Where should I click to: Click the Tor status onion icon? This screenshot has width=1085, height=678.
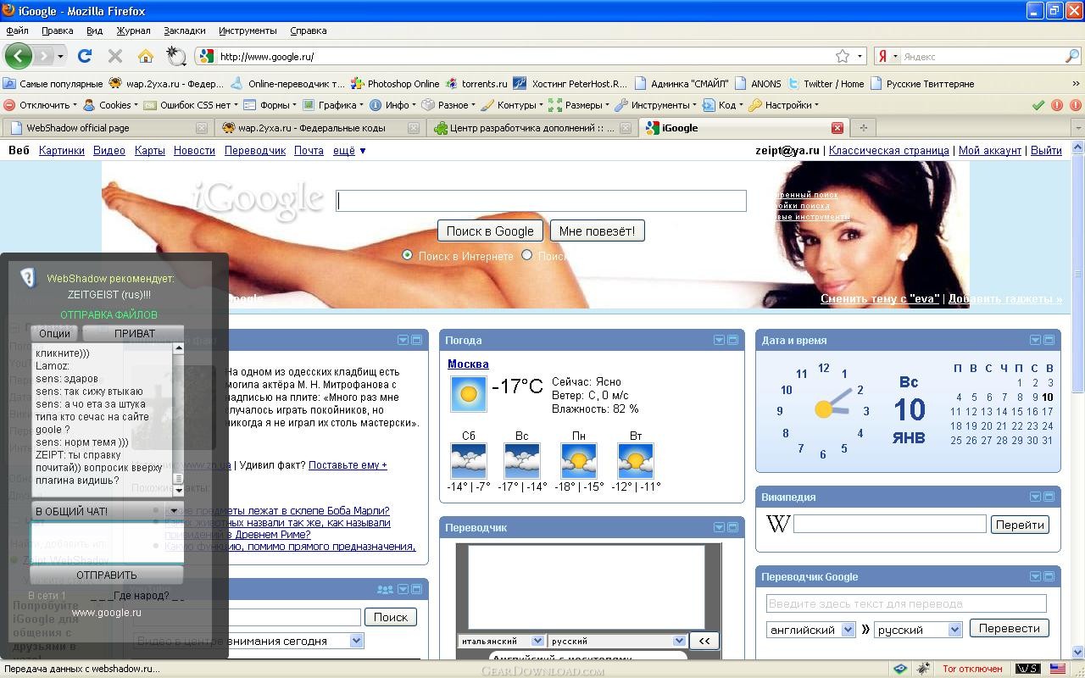(900, 669)
